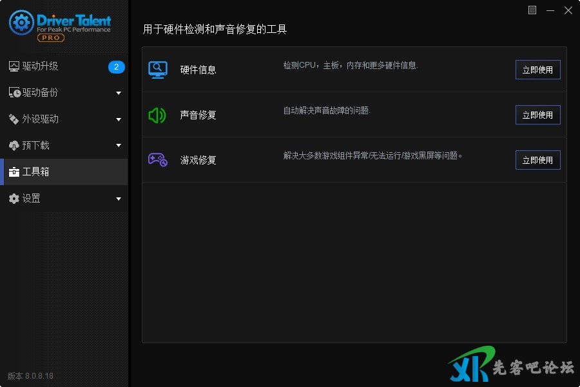
Task: Click 立即使用 button for 硬件信息
Action: [x=537, y=70]
